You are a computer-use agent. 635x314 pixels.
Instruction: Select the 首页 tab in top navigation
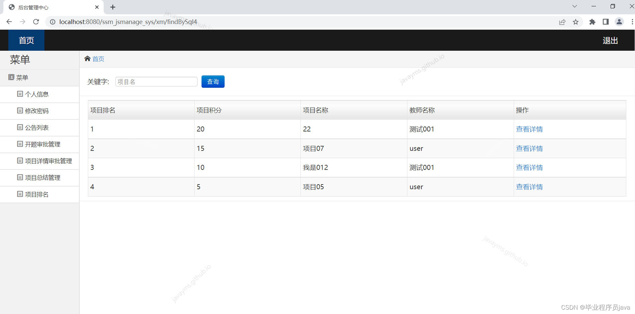click(x=26, y=40)
